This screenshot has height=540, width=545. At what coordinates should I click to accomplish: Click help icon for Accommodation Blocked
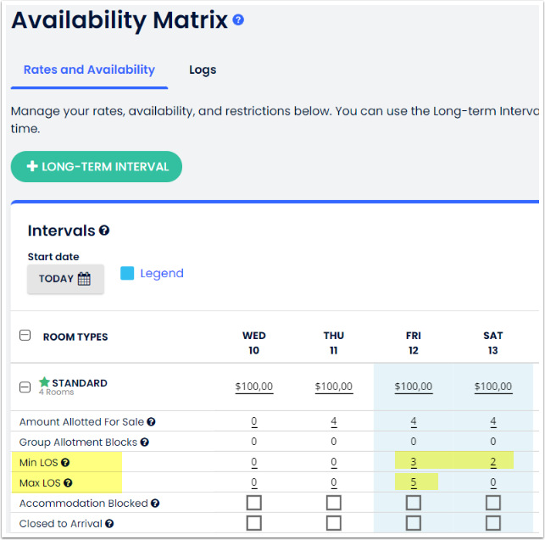point(157,504)
